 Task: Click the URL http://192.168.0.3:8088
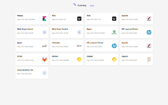[x=130, y=47]
